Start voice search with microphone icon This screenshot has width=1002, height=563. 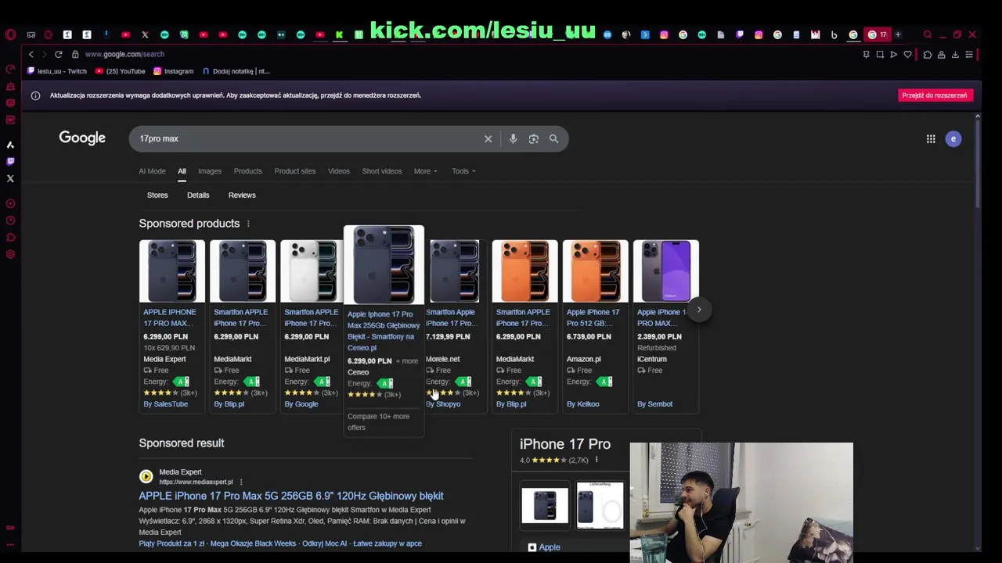[513, 138]
